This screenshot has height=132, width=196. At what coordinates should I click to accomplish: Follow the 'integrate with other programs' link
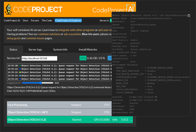point(76,30)
